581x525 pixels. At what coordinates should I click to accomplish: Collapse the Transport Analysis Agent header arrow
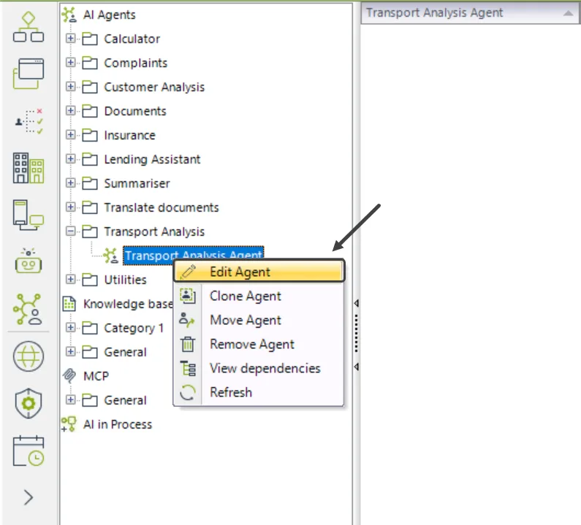point(568,13)
